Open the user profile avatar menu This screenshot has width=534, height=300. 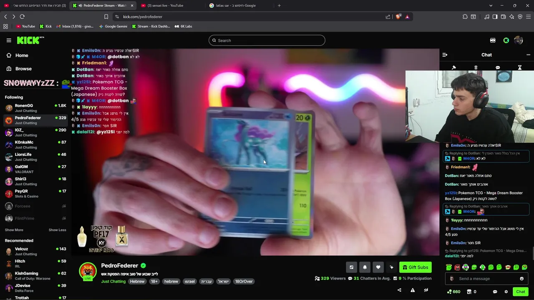519,40
